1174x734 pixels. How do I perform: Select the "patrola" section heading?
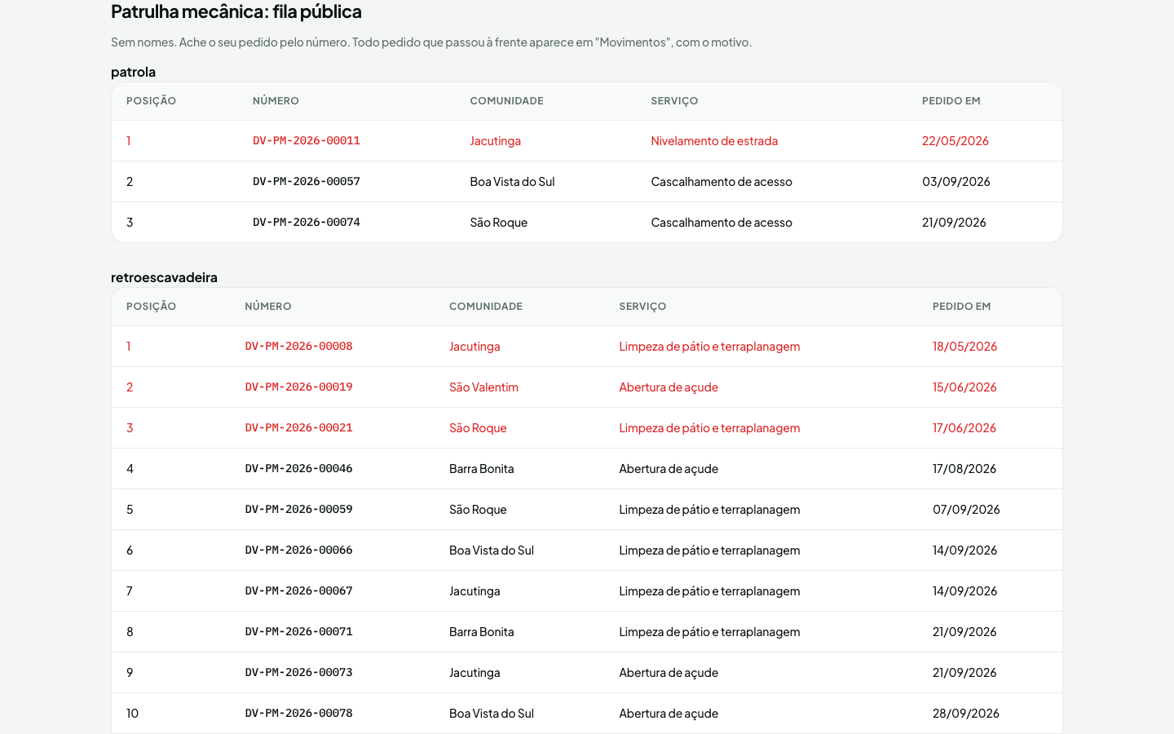pos(133,72)
